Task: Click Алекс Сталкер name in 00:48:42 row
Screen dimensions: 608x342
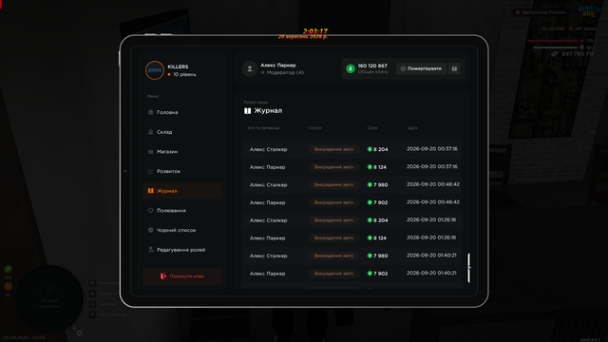Action: click(268, 185)
